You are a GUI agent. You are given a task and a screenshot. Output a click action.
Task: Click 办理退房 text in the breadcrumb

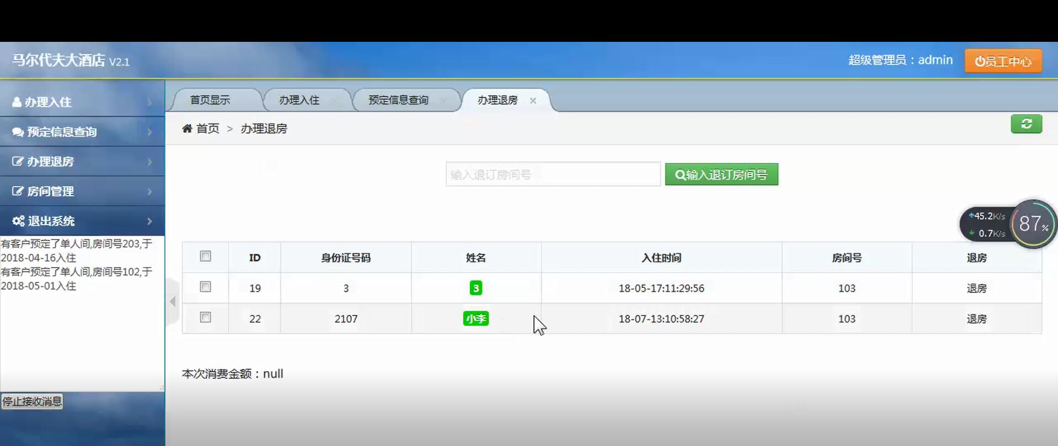(264, 128)
